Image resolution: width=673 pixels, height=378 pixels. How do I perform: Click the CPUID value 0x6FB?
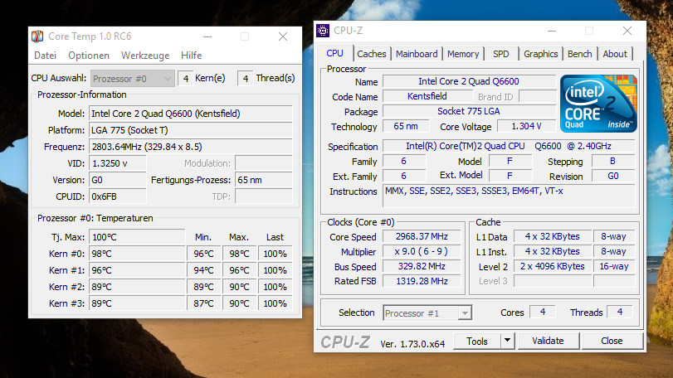118,196
